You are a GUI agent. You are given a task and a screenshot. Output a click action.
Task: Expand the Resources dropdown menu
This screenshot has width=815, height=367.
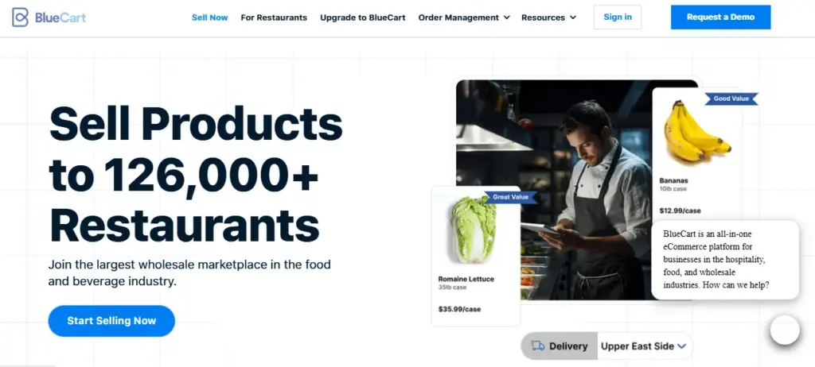(549, 17)
